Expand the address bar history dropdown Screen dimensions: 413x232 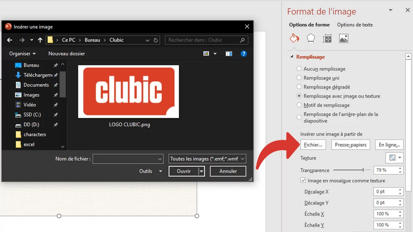148,40
